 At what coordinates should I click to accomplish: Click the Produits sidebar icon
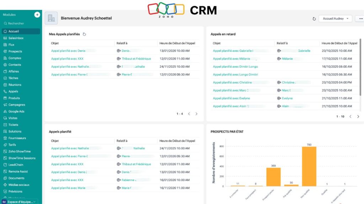tap(5, 98)
